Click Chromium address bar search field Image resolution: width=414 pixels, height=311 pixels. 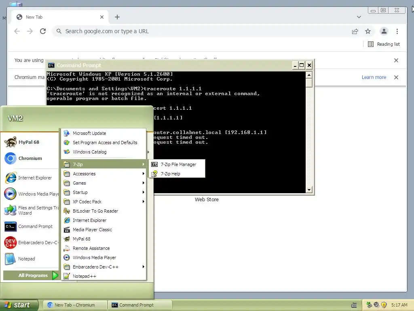tap(201, 31)
